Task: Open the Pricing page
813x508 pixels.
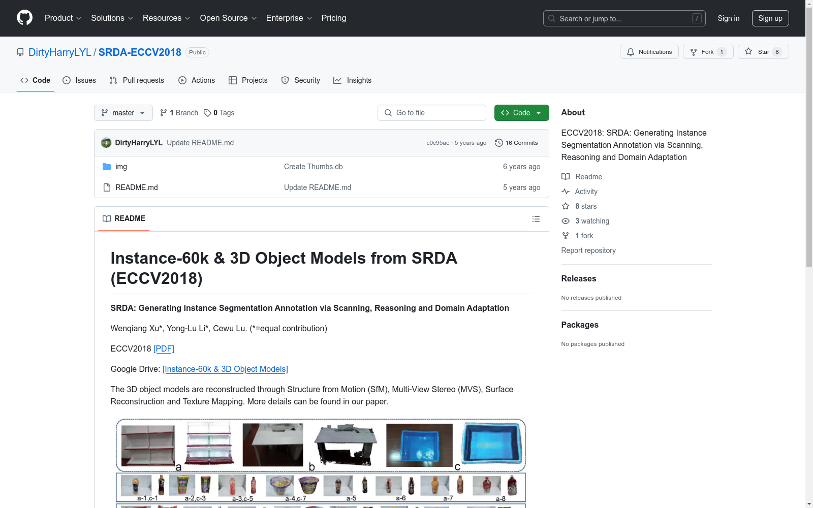Action: pos(334,18)
